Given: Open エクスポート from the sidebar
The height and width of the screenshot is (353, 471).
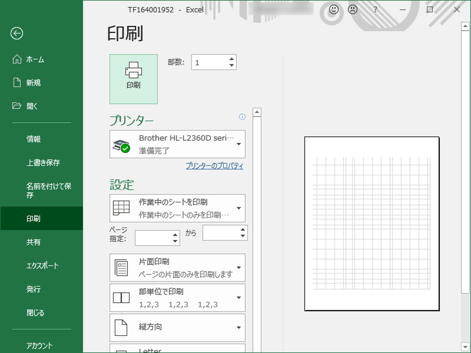Looking at the screenshot, I should pyautogui.click(x=41, y=265).
